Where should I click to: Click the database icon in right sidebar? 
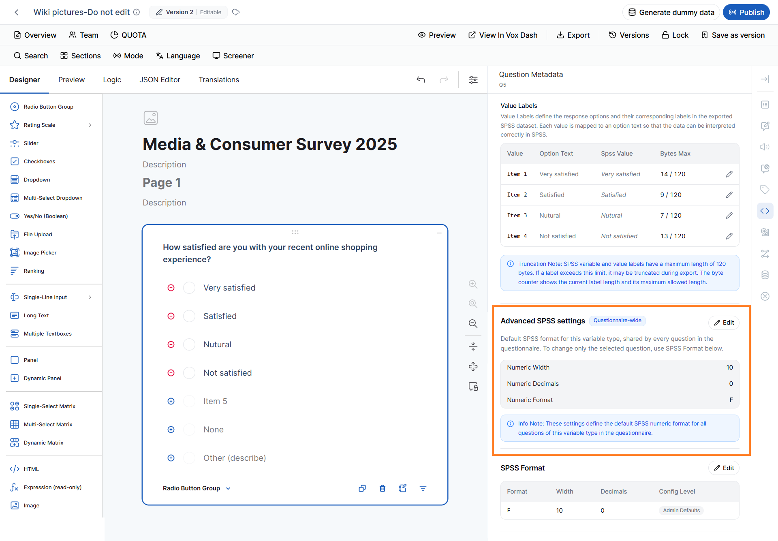(765, 275)
